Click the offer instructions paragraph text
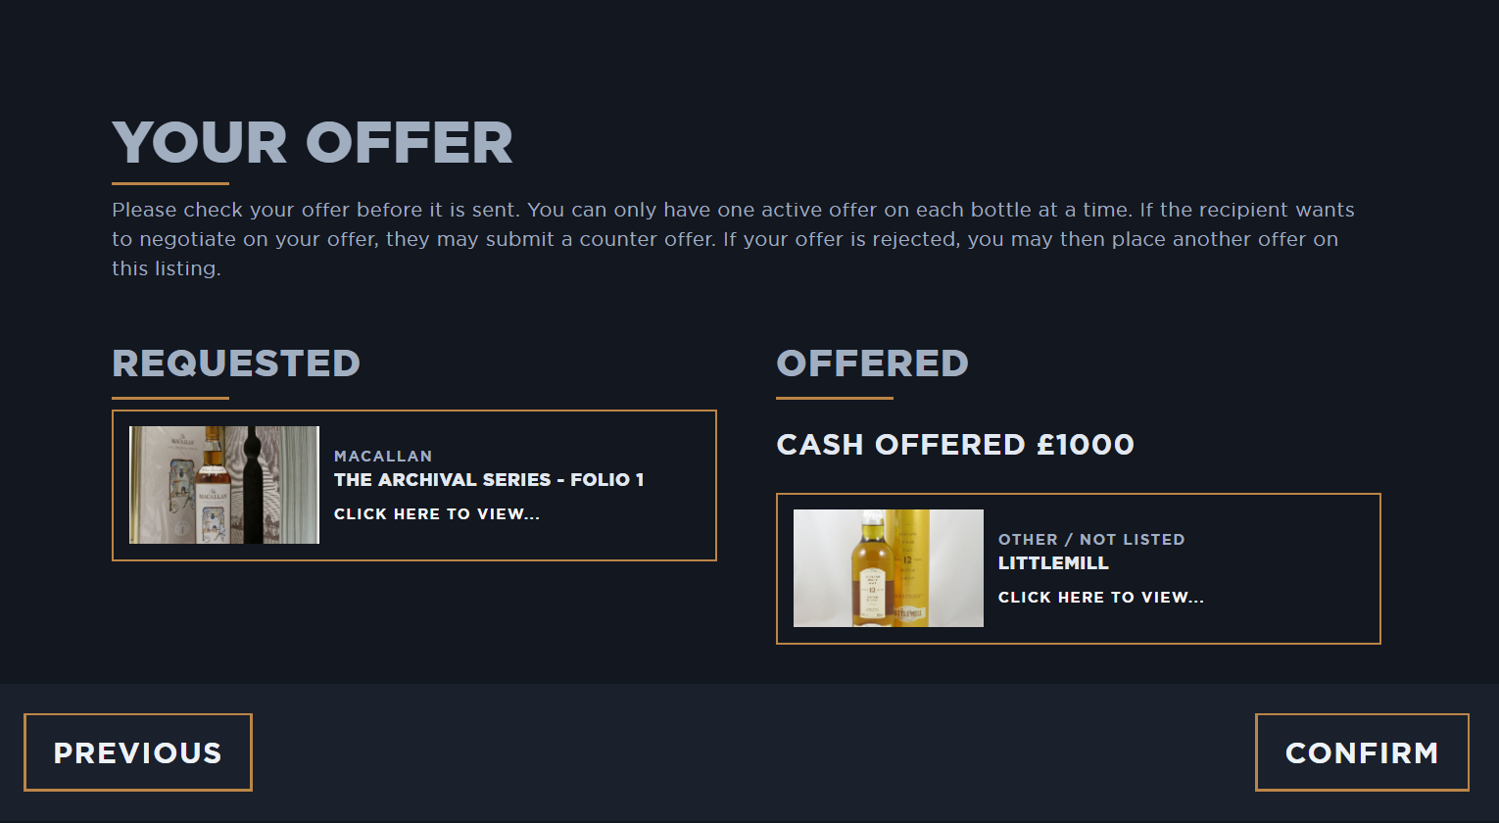The height and width of the screenshot is (823, 1499). (733, 238)
